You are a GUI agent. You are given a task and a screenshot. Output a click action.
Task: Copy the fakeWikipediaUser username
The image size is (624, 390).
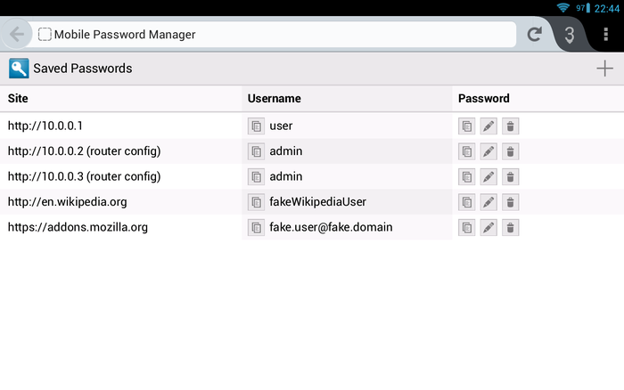tap(256, 202)
